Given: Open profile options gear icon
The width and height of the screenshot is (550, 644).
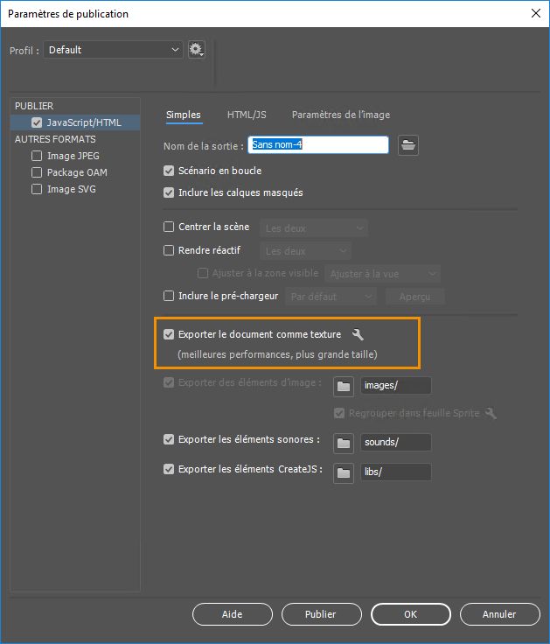Looking at the screenshot, I should [196, 50].
